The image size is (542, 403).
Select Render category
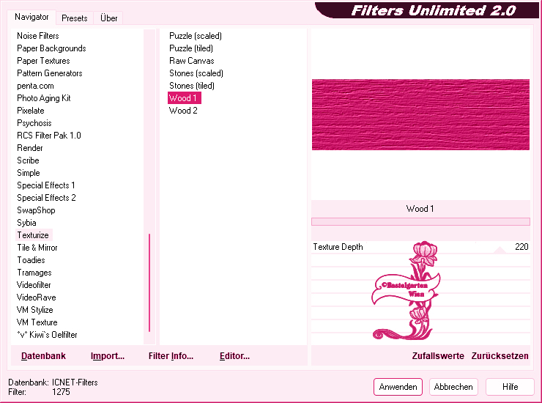tap(30, 148)
